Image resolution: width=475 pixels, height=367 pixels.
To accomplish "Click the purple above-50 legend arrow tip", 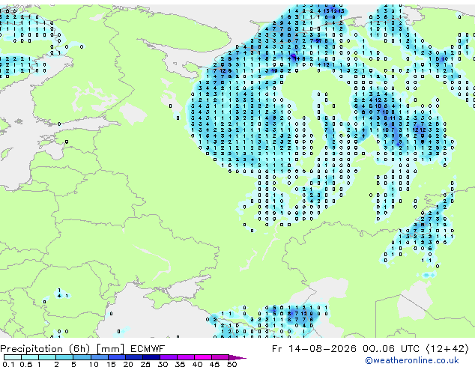I will point(237,357).
